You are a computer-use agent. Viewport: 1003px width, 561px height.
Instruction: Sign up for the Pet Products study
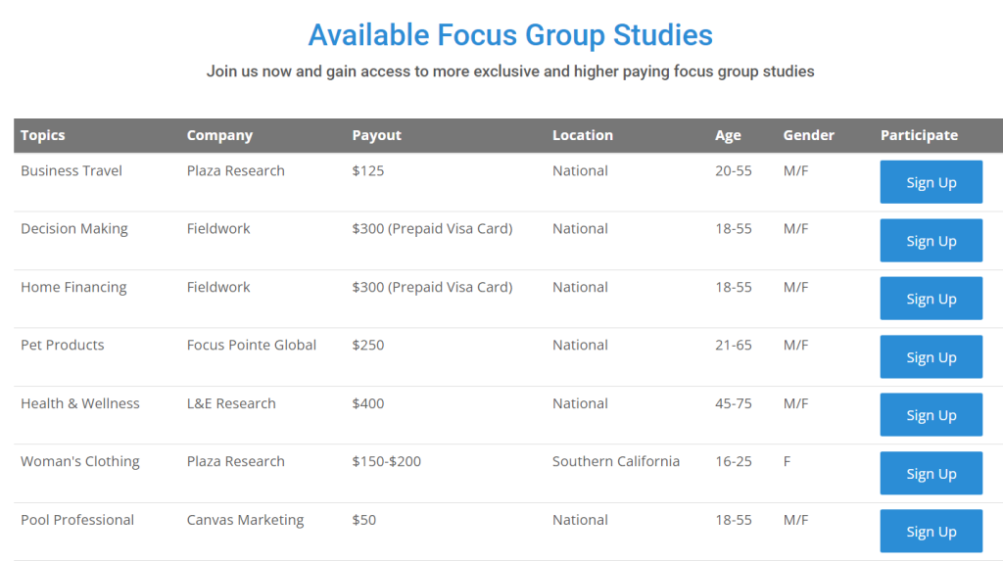point(931,356)
